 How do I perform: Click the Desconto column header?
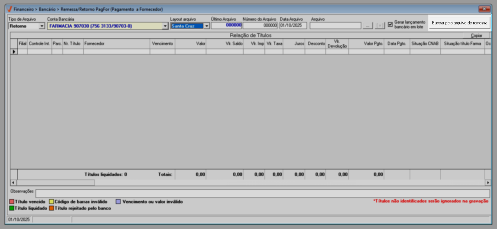315,44
